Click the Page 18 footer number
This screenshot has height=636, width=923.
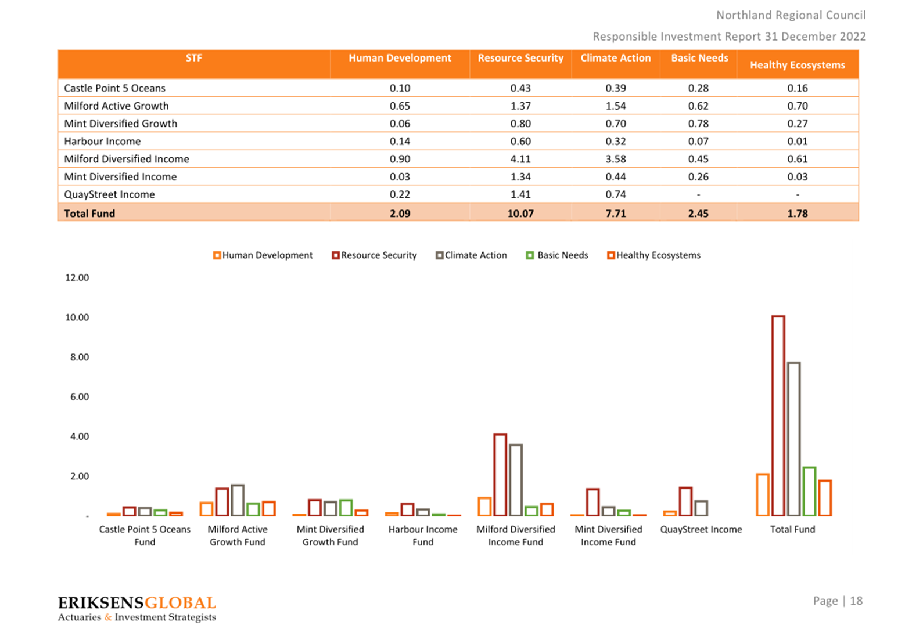click(838, 601)
